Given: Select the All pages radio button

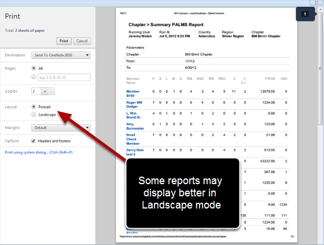Looking at the screenshot, I should point(34,68).
